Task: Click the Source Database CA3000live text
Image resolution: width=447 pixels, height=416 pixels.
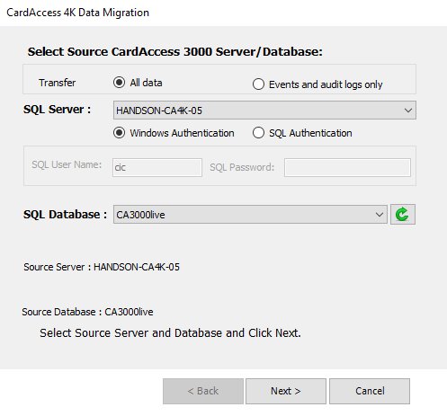Action: pos(87,312)
